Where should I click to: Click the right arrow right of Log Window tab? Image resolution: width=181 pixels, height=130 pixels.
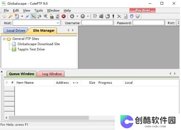pyautogui.click(x=175, y=73)
